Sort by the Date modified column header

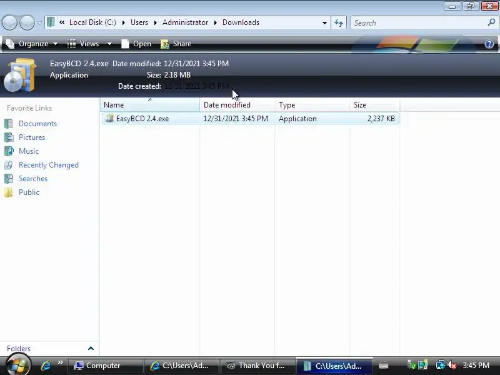(x=237, y=105)
